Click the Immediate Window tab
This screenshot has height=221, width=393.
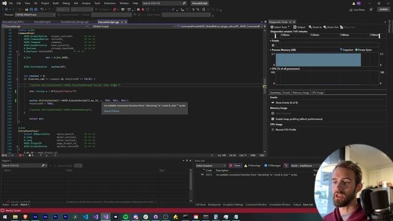(x=280, y=204)
